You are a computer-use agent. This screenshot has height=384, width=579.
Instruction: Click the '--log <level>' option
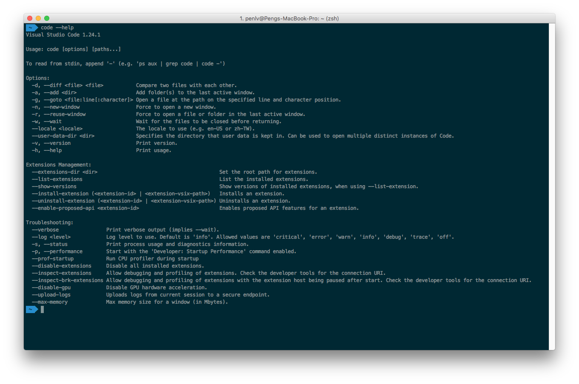coord(51,237)
